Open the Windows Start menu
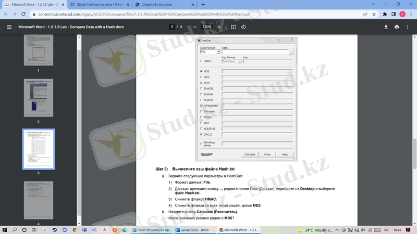 [x=5, y=229]
